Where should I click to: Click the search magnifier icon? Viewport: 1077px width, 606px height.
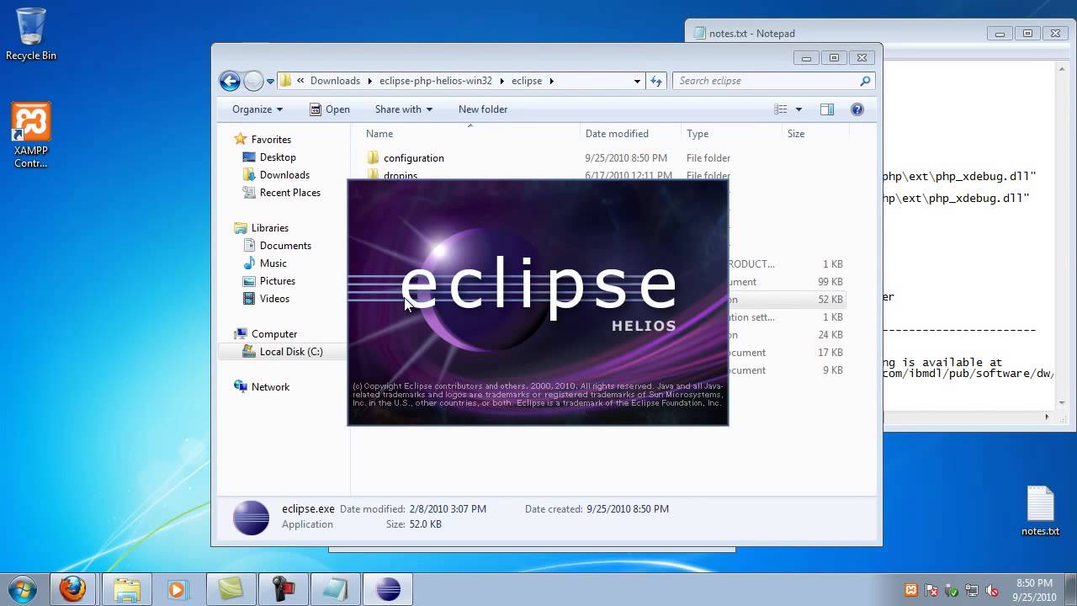point(864,81)
